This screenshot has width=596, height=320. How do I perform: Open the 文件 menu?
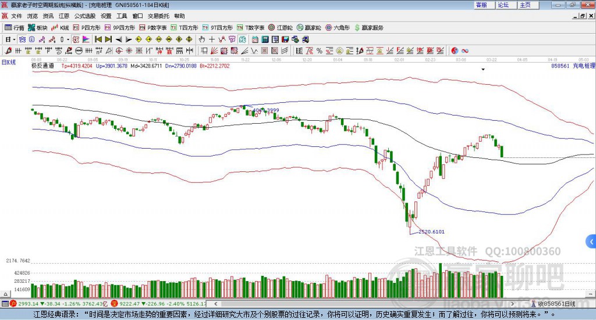(16, 16)
